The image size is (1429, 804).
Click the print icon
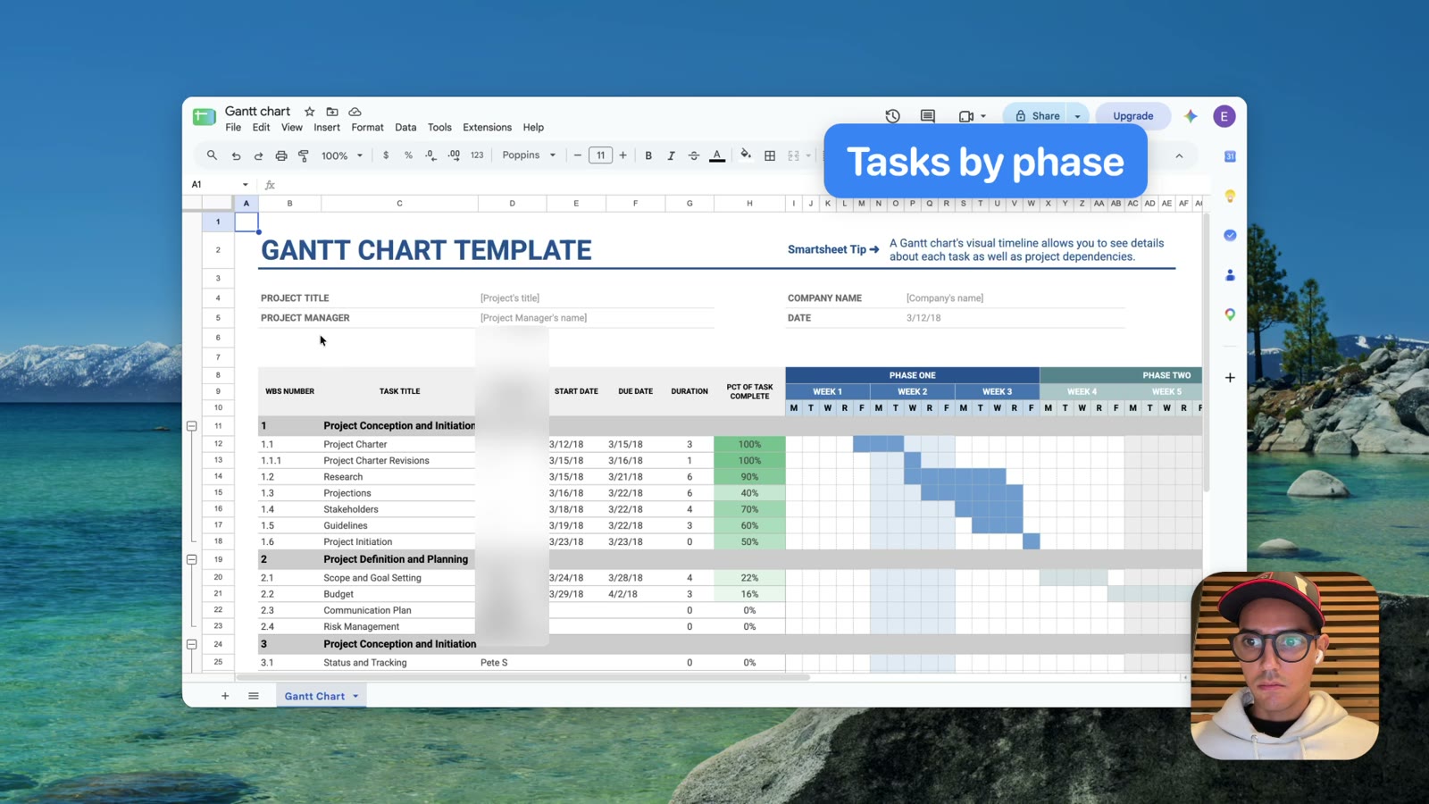point(281,155)
